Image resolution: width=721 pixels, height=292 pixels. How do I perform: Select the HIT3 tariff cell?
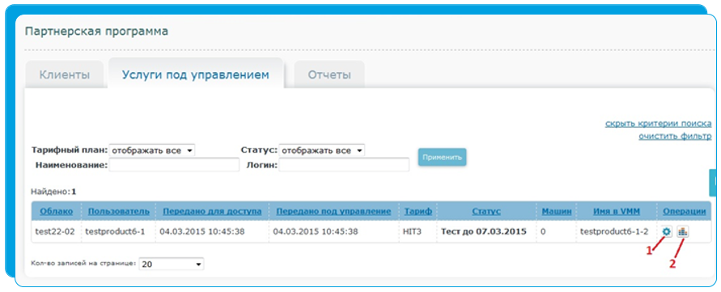411,231
